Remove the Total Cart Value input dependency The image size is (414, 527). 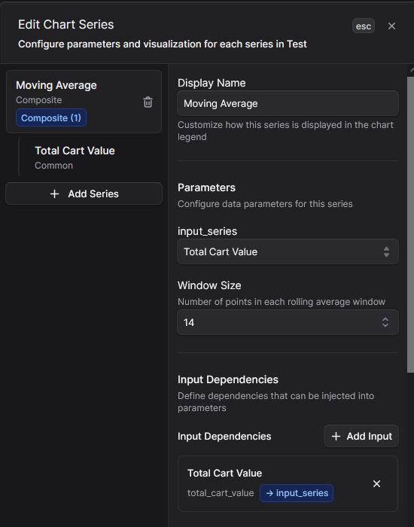[376, 483]
